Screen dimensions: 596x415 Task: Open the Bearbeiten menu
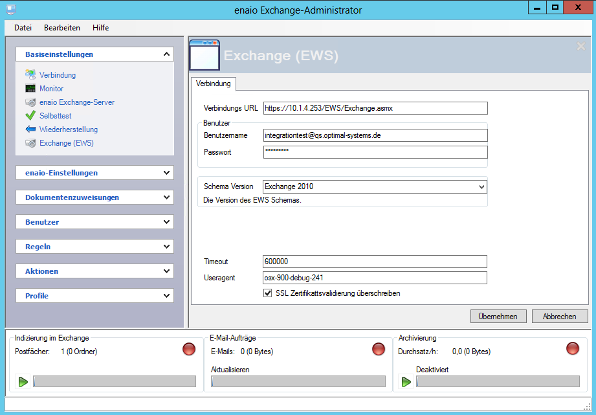pyautogui.click(x=62, y=28)
